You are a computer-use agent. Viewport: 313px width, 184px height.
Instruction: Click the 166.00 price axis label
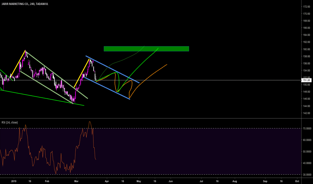tap(307, 28)
